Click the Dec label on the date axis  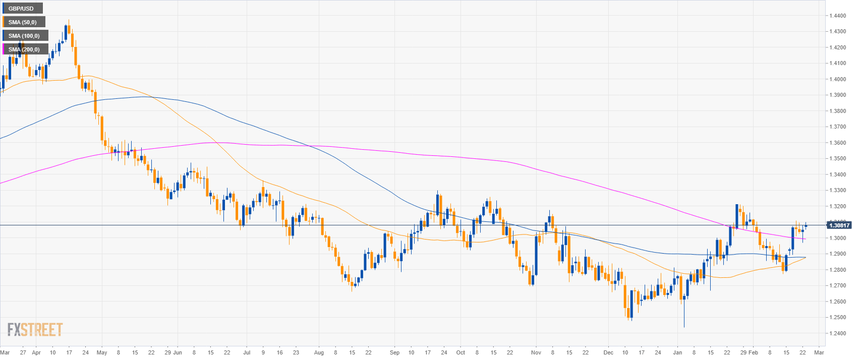[x=609, y=353]
